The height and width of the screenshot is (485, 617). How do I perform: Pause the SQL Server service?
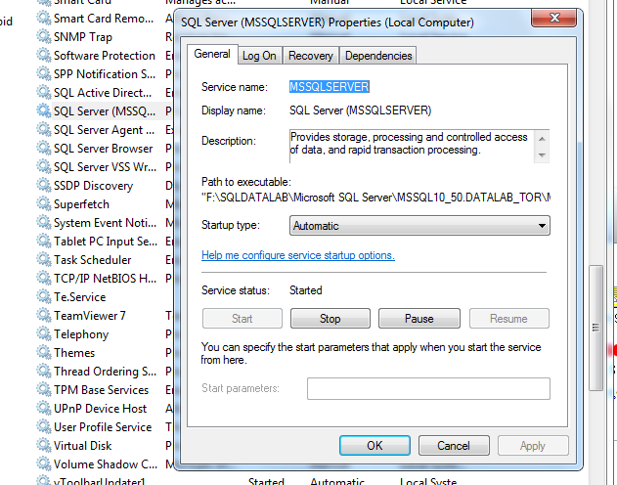[x=419, y=318]
